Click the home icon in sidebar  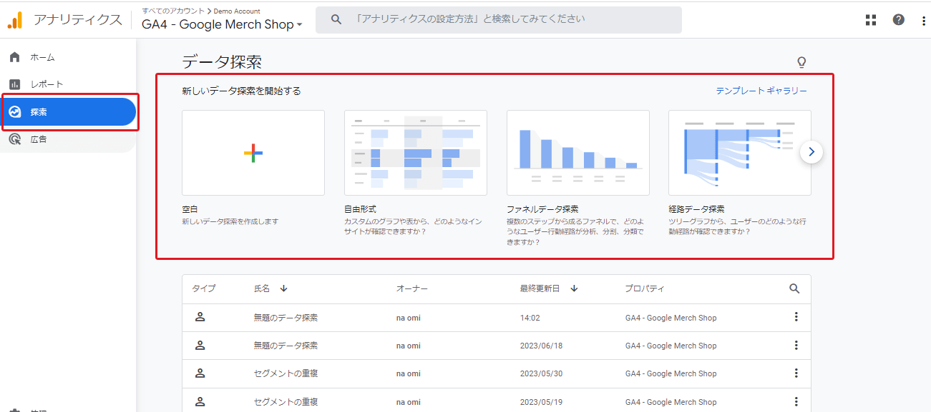[15, 57]
